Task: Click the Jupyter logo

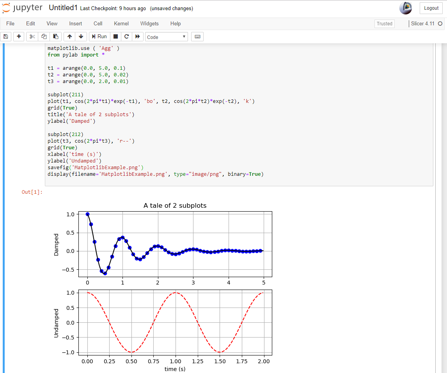Action: click(x=22, y=8)
